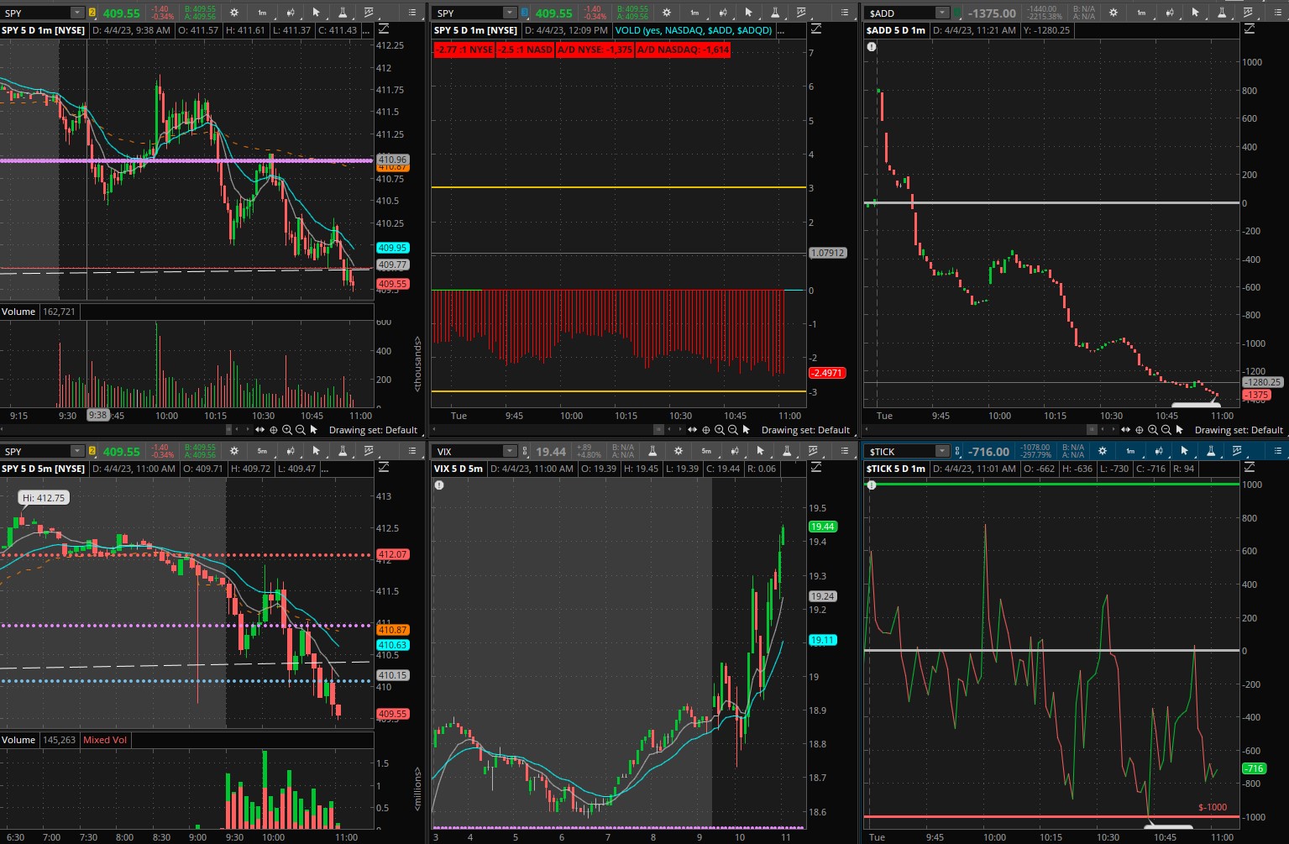Click the A/D NASDAQ: -1,614 red label
The height and width of the screenshot is (844, 1289).
click(x=683, y=50)
